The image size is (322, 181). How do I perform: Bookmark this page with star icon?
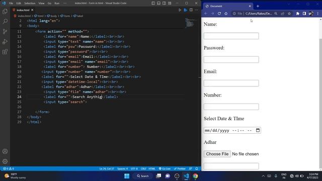pyautogui.click(x=289, y=14)
